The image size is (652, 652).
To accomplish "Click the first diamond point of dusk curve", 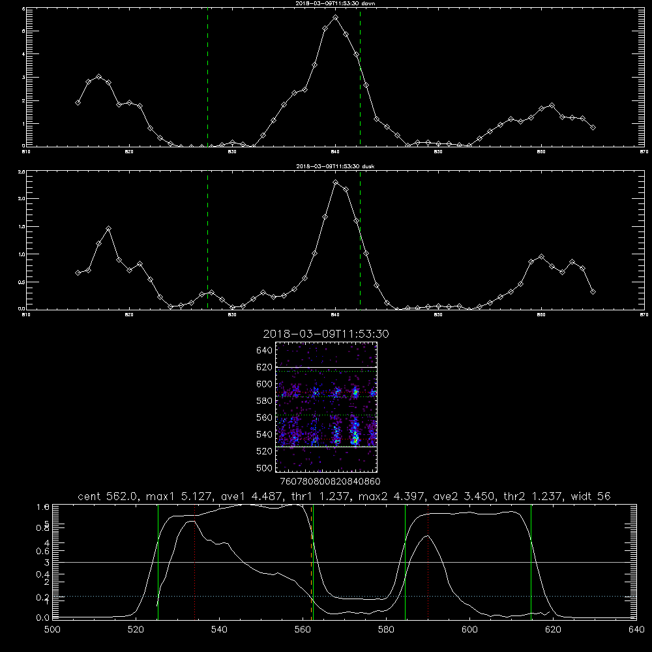I will (x=78, y=273).
